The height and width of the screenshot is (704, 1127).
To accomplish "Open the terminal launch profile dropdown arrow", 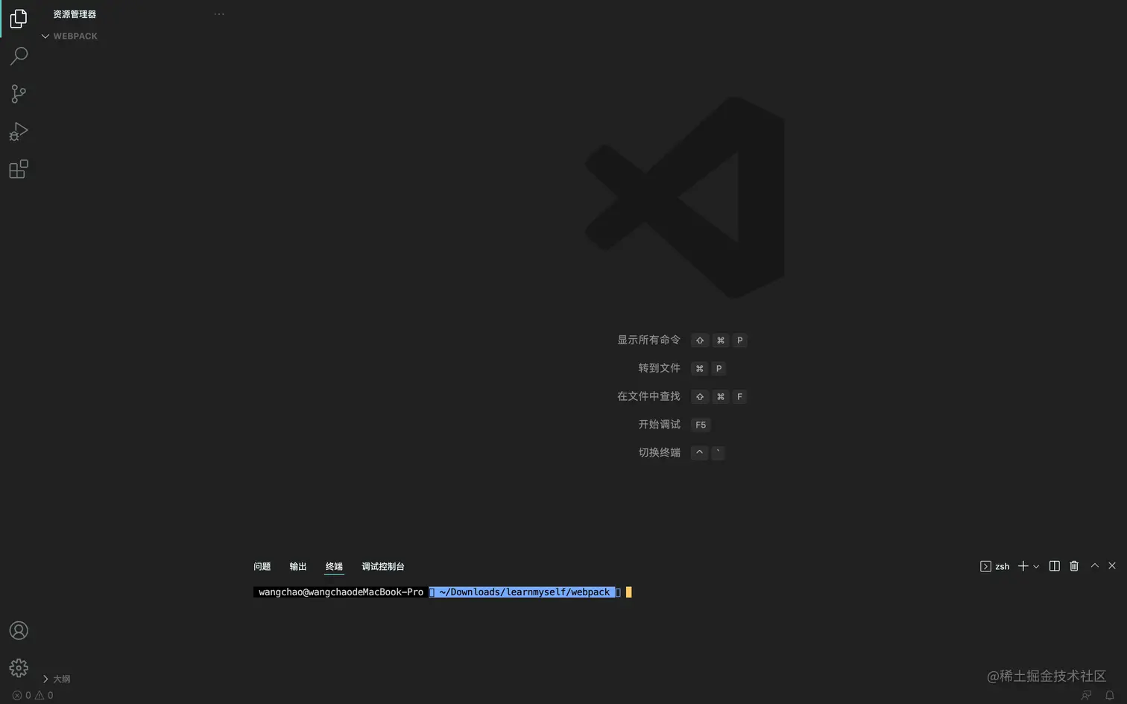I will pos(1036,567).
